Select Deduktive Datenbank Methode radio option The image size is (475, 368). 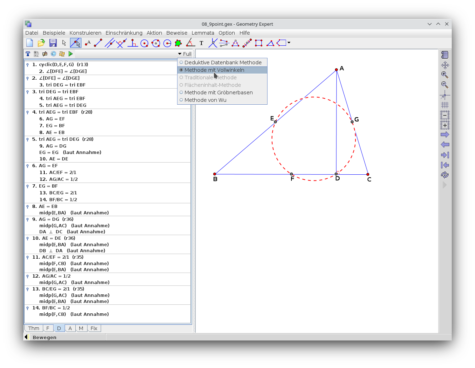(x=222, y=63)
